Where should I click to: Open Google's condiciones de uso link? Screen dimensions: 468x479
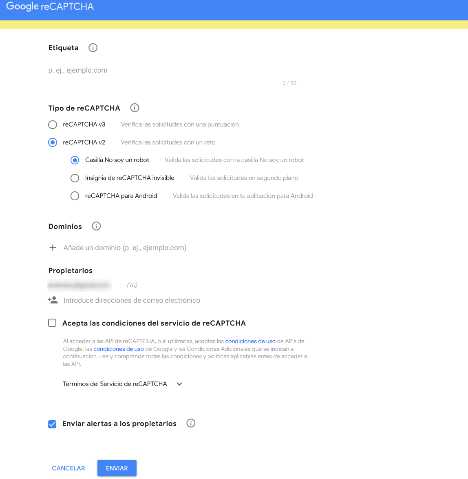[118, 349]
